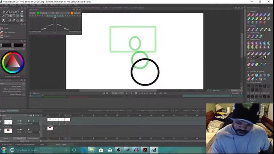Pick the first round Watercolour preset
The height and width of the screenshot is (154, 274).
pyautogui.click(x=249, y=43)
